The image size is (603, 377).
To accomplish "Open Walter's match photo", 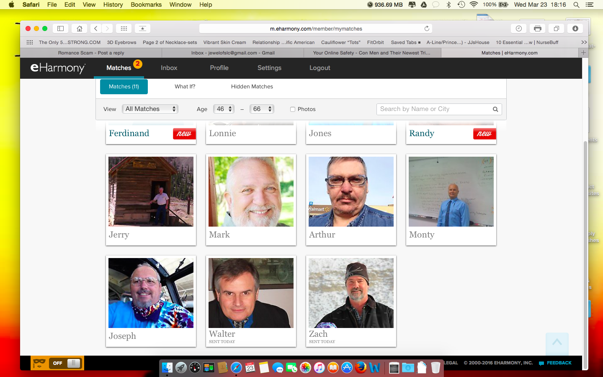I will [251, 293].
